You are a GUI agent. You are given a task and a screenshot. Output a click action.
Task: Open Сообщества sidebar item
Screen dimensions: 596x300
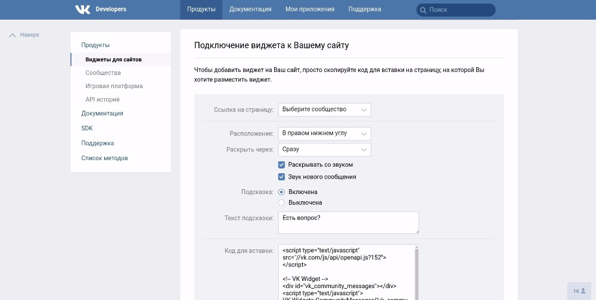pyautogui.click(x=103, y=73)
